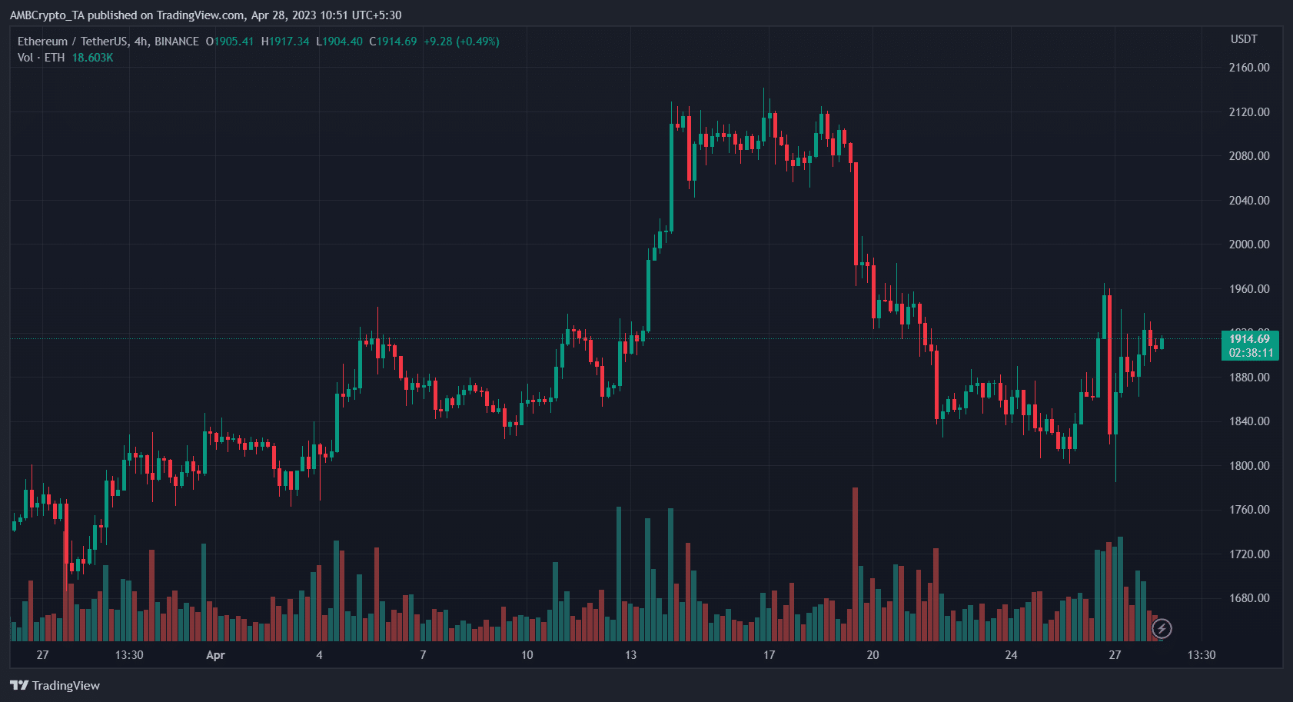Screen dimensions: 1293x702
Task: Click the low value L1904.40 in the header
Action: [339, 42]
